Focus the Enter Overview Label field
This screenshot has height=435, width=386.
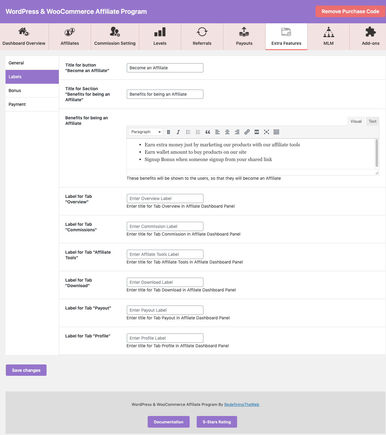165,198
